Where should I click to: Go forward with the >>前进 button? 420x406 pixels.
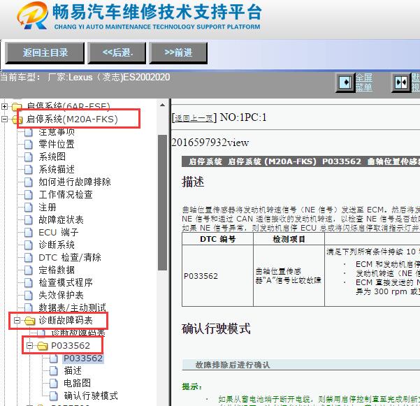tap(178, 52)
